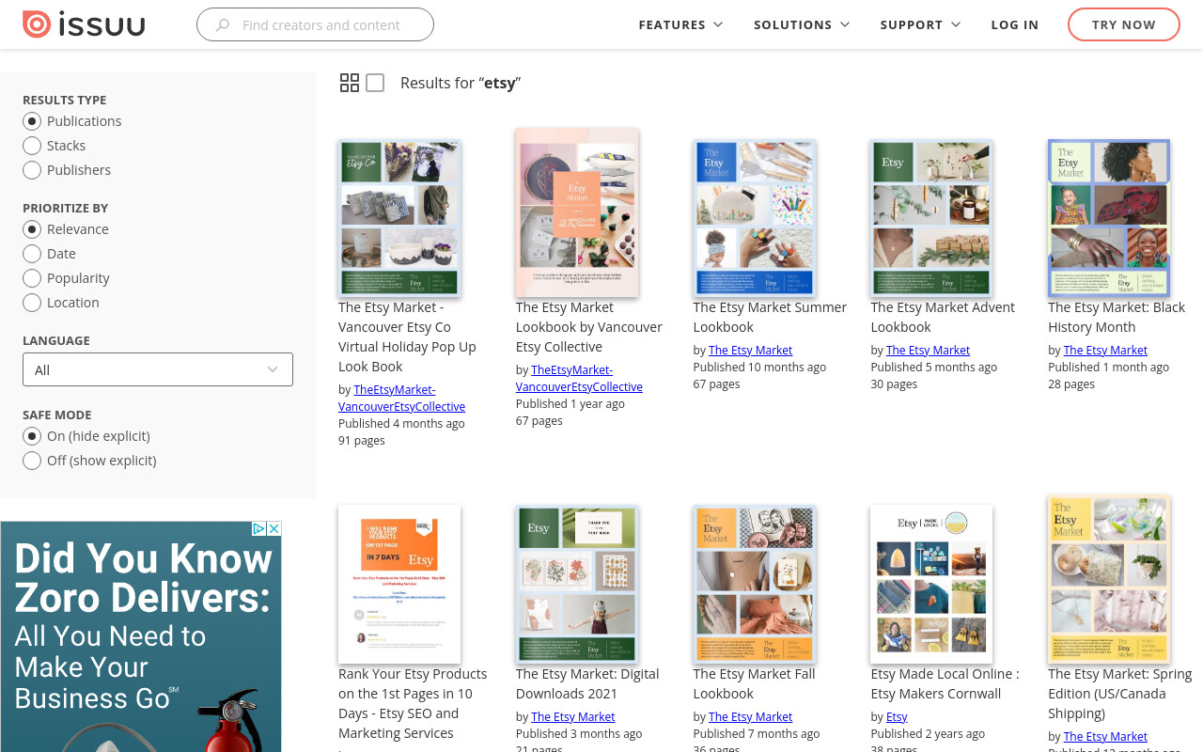Screen dimensions: 1203x752
Task: Open title 'The Etsy Market: Digital Downloads 2021'
Action: click(x=587, y=683)
